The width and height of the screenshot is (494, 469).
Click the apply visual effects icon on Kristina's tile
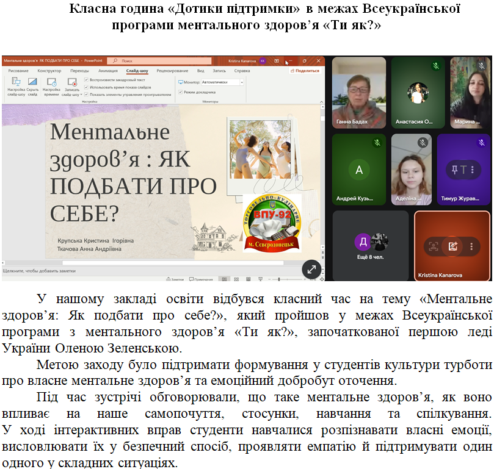[452, 246]
